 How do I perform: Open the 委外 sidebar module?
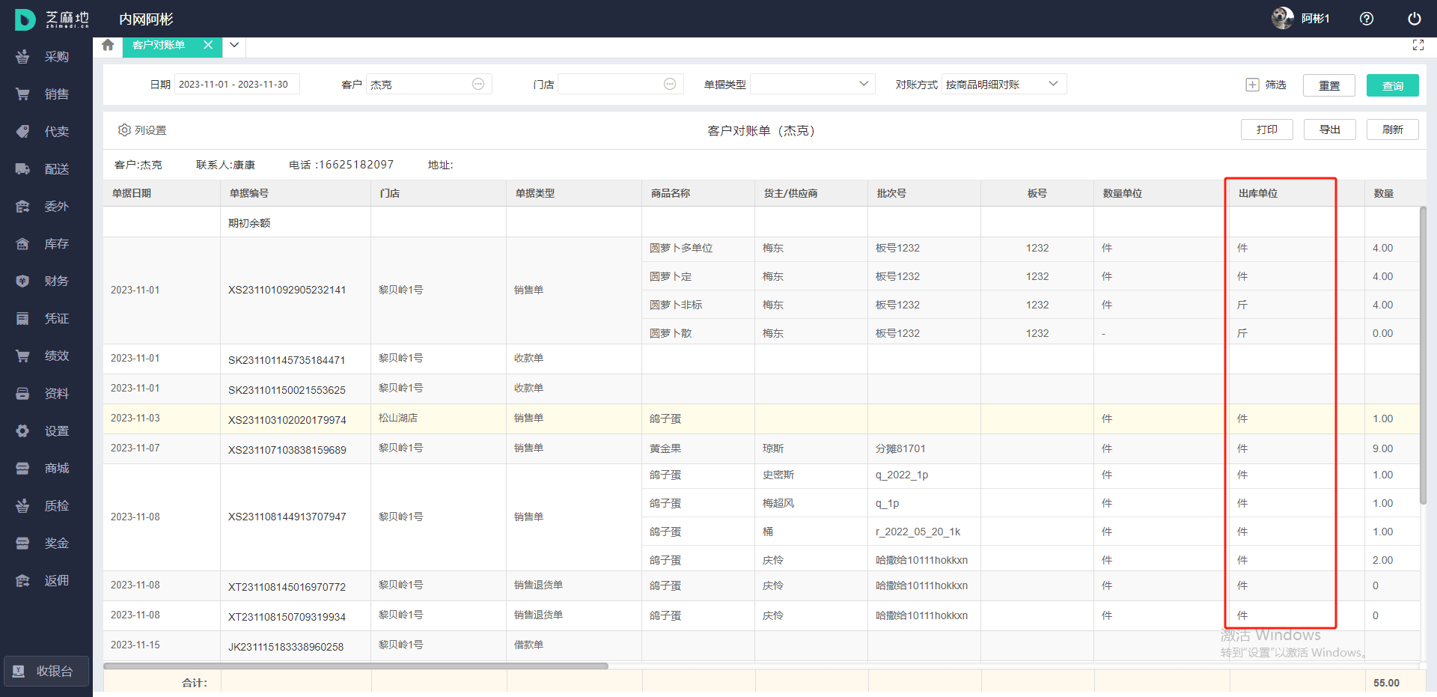pos(45,207)
